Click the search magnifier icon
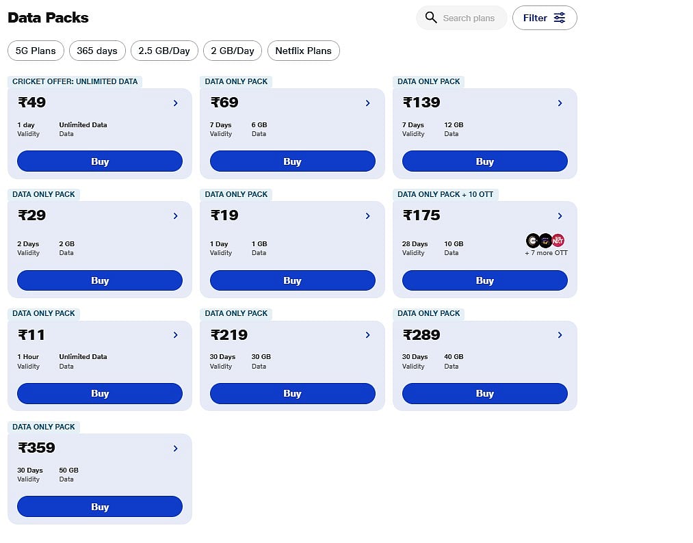Viewport: 693px width, 543px height. [431, 18]
